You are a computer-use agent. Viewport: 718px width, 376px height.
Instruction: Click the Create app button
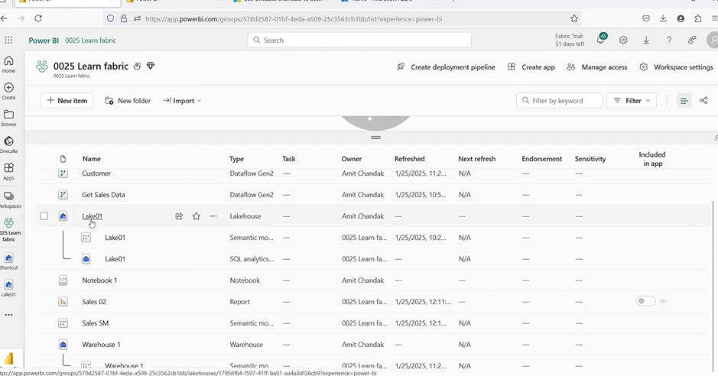pos(531,66)
